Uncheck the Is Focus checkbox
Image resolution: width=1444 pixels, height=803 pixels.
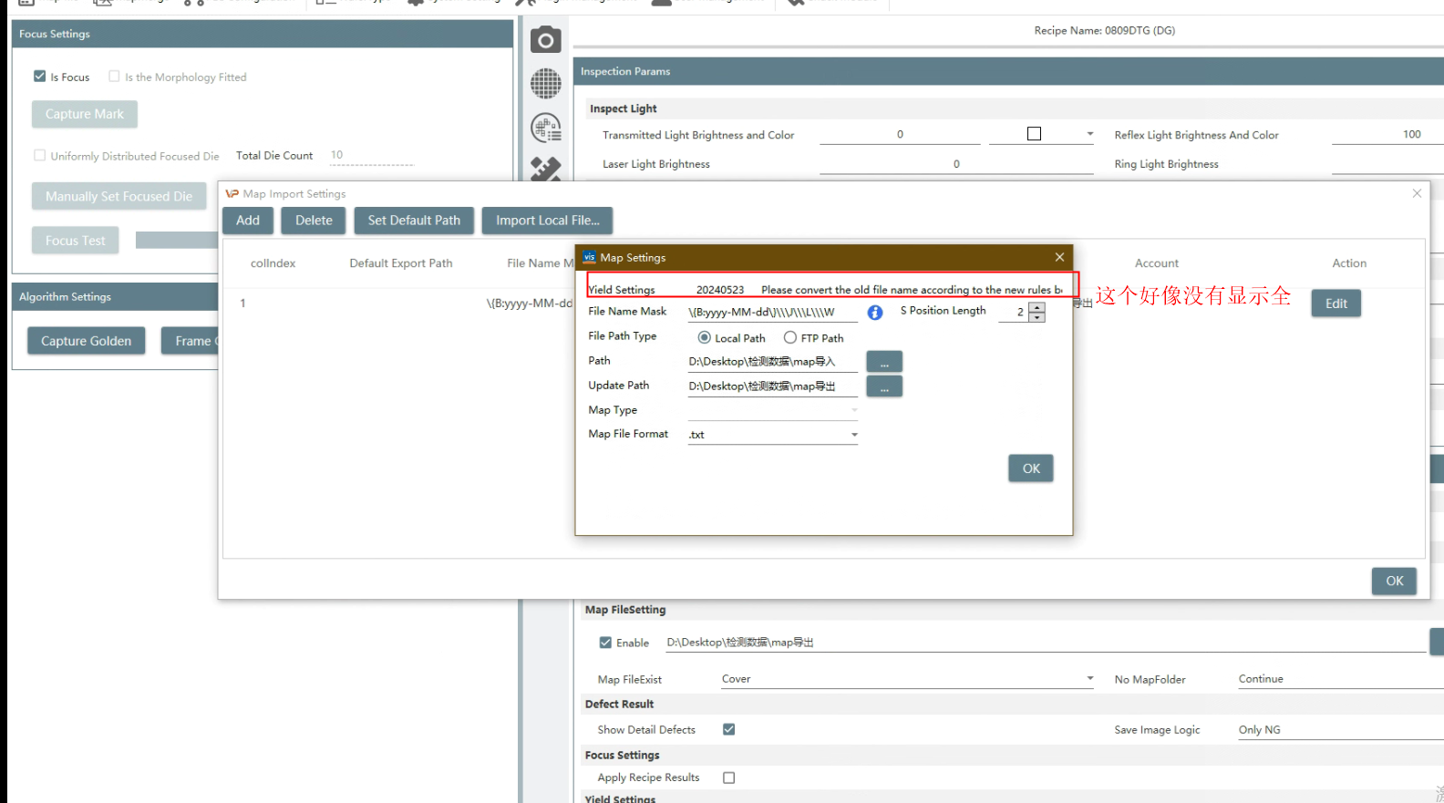coord(40,77)
